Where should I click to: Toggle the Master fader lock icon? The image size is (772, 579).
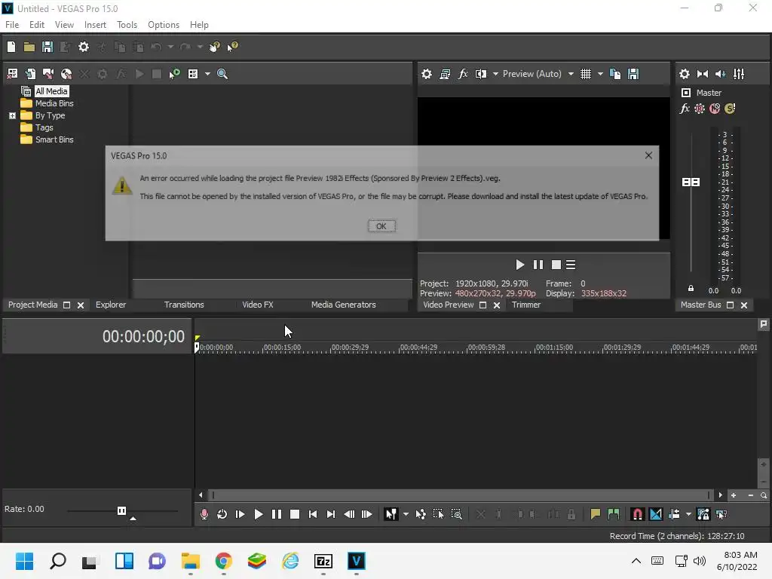pos(691,289)
